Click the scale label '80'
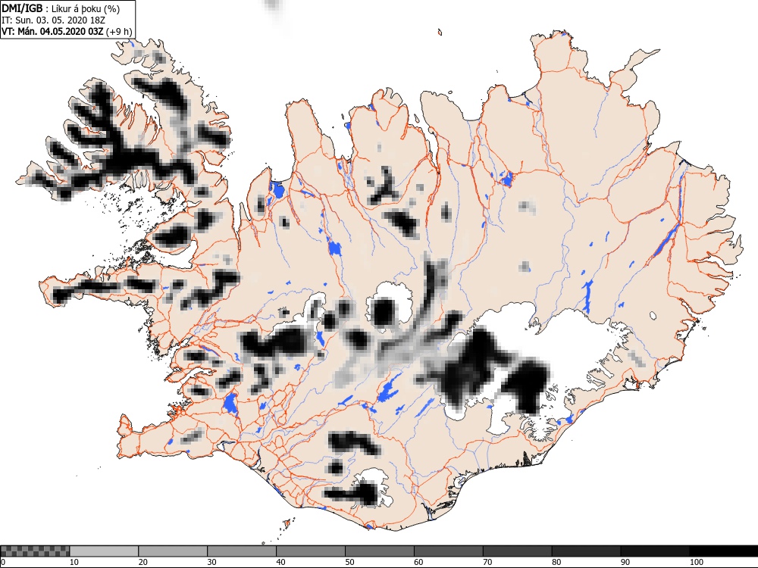758x568 pixels. tap(556, 562)
